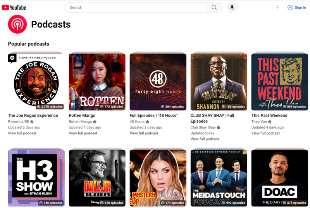310x208 pixels.
Task: Click the 2,270 episodes badge
Action: [x=50, y=107]
